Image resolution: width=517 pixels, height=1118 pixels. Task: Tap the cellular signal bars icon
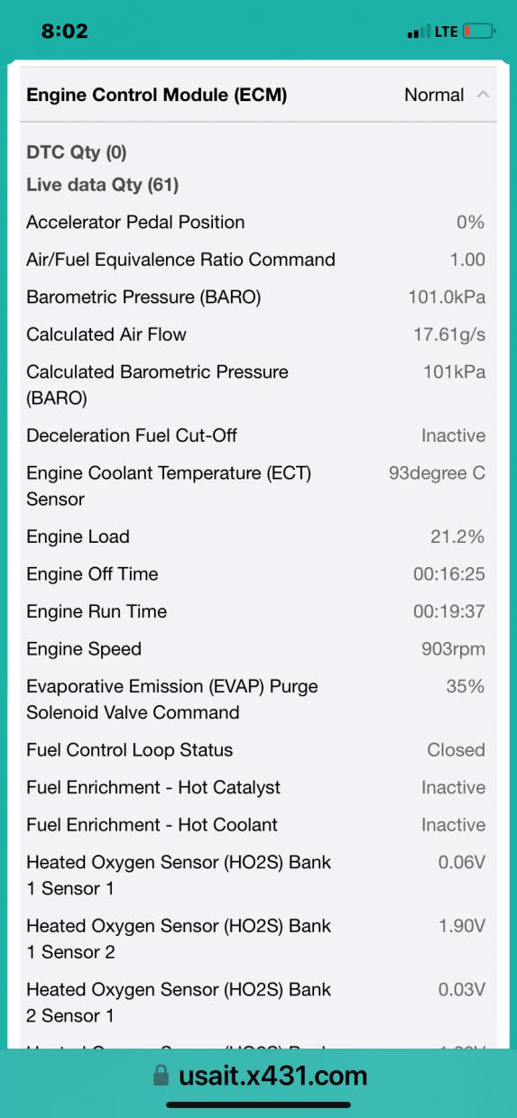coord(419,32)
